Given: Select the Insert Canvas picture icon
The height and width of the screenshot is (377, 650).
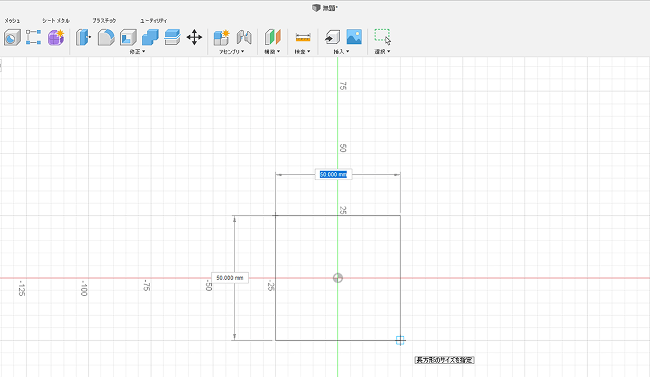Looking at the screenshot, I should [354, 37].
